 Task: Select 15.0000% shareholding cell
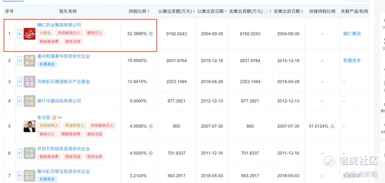tap(137, 61)
